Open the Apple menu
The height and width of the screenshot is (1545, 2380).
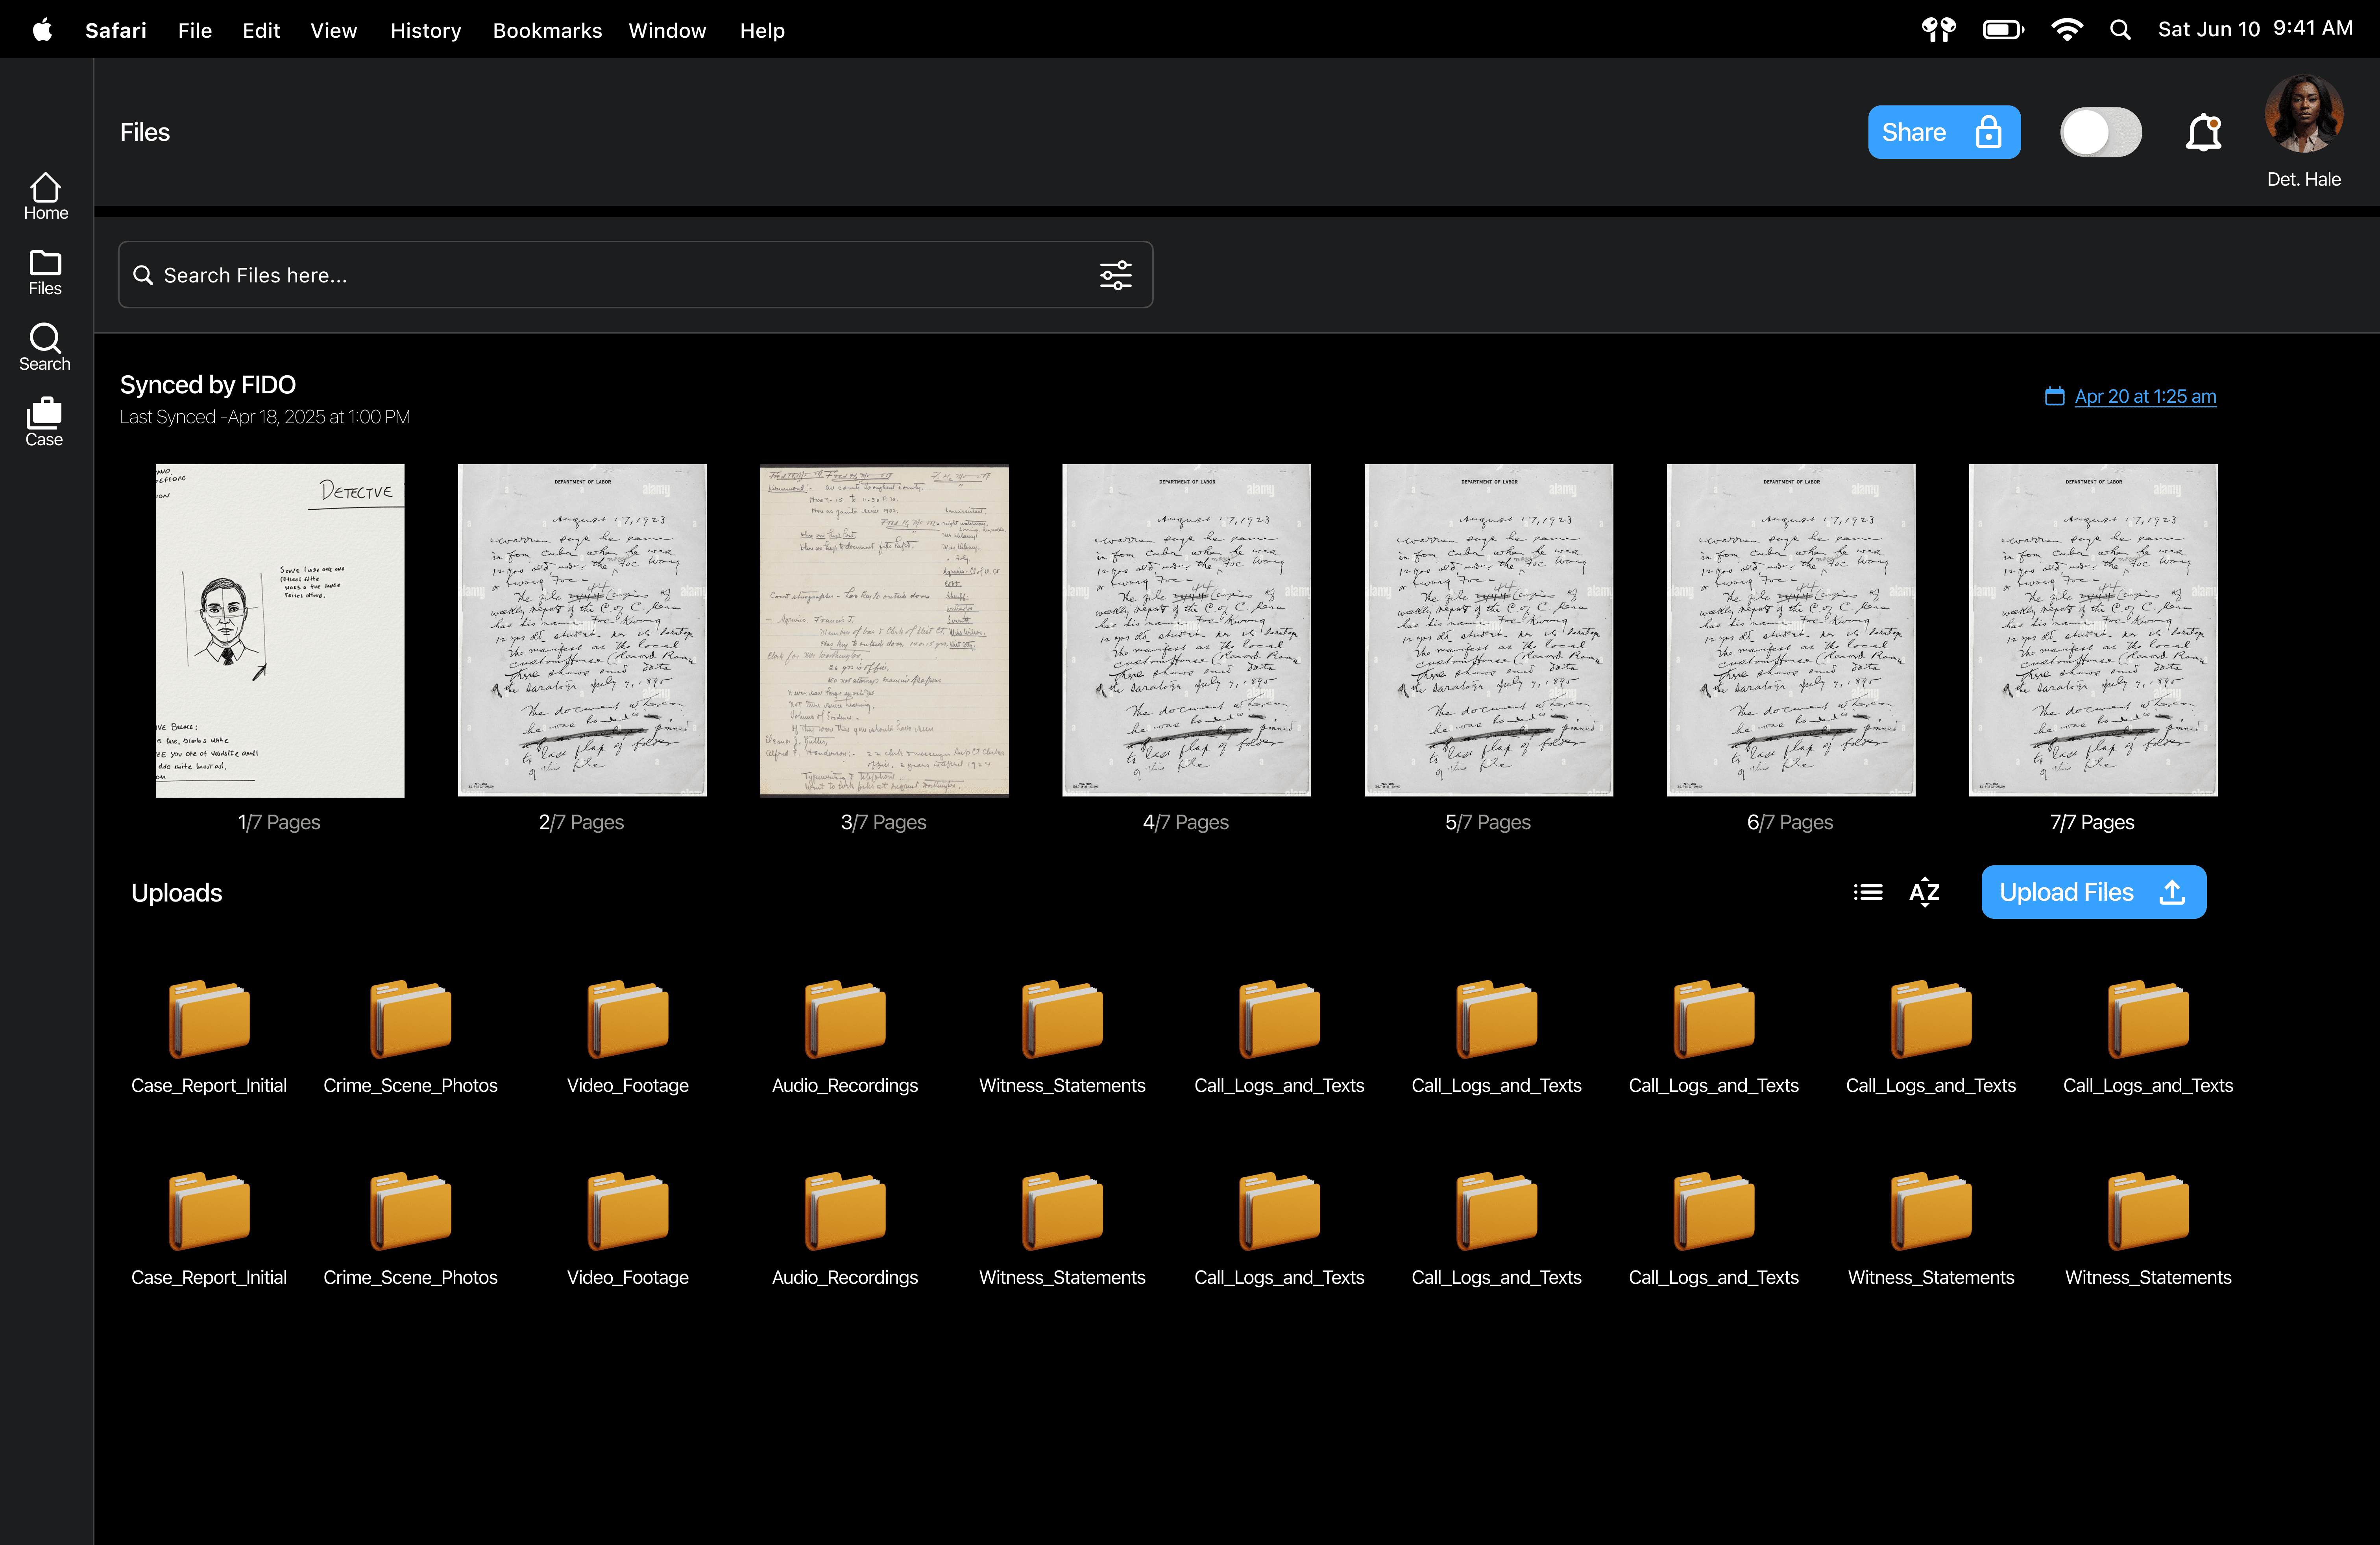42,30
